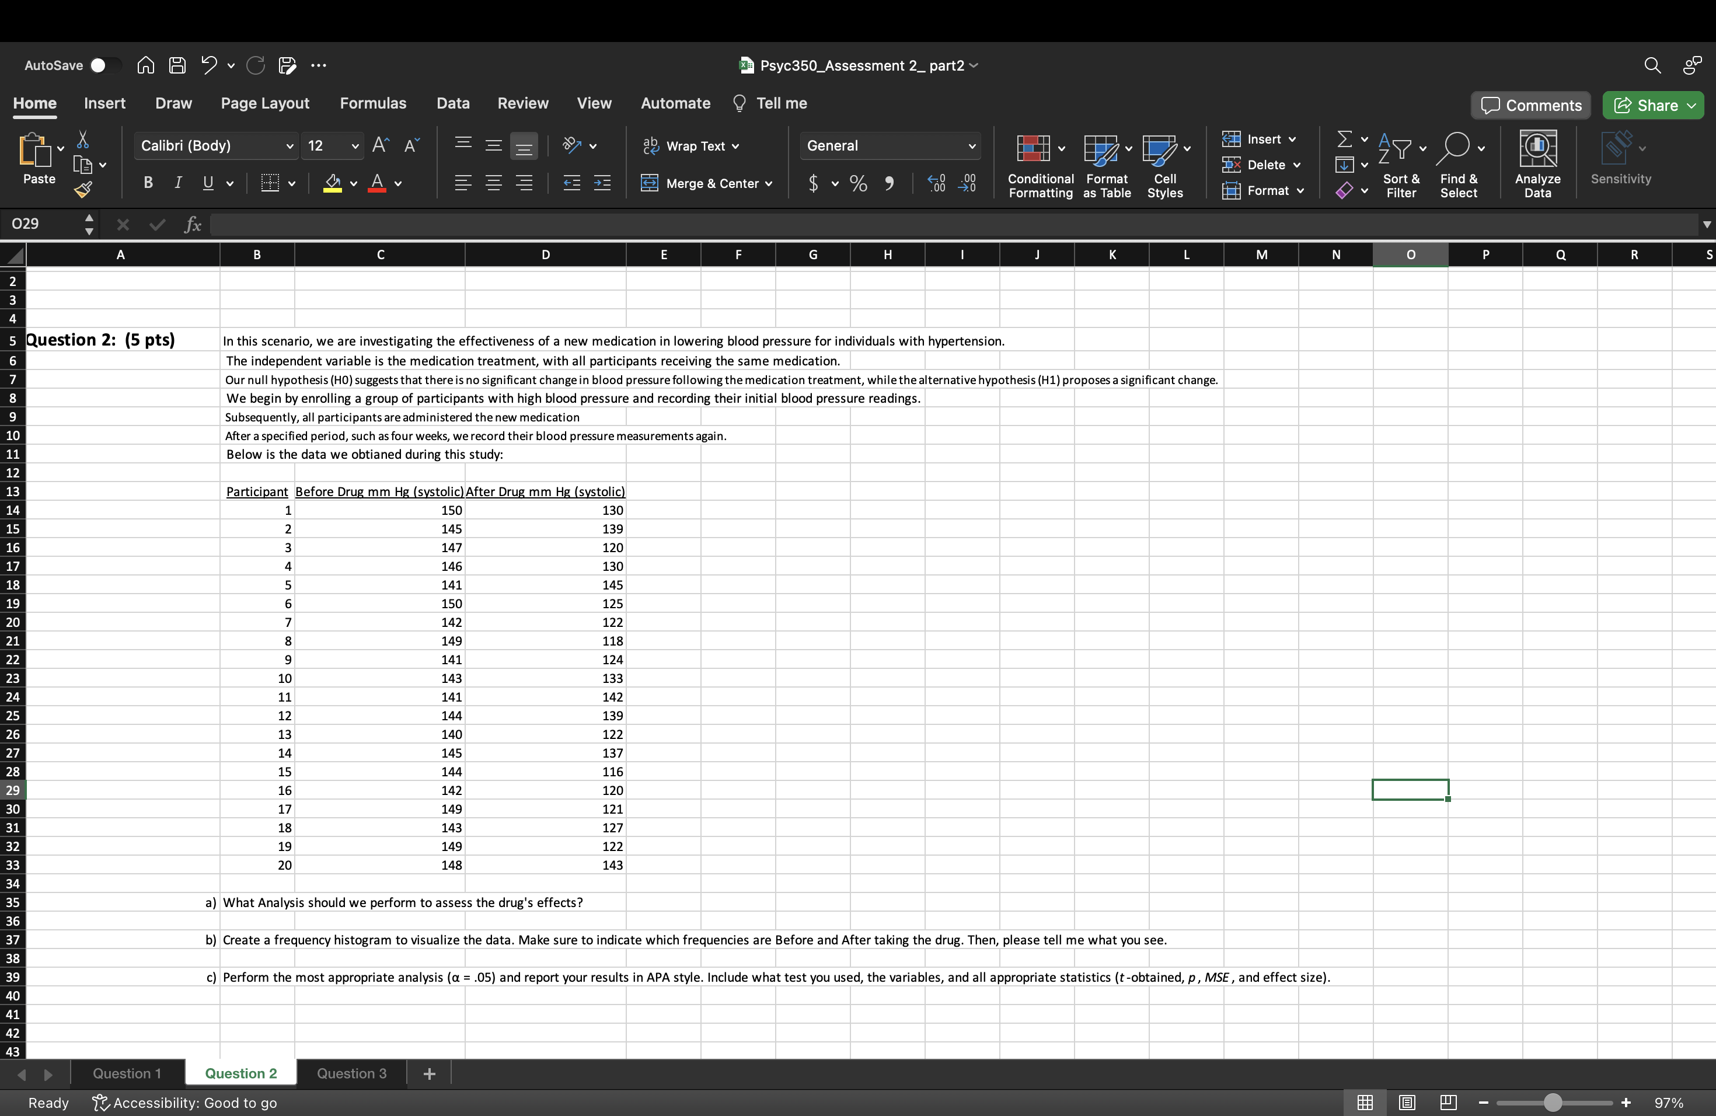Screen dimensions: 1716x1116
Task: Click the Cut scissors icon
Action: click(x=83, y=139)
